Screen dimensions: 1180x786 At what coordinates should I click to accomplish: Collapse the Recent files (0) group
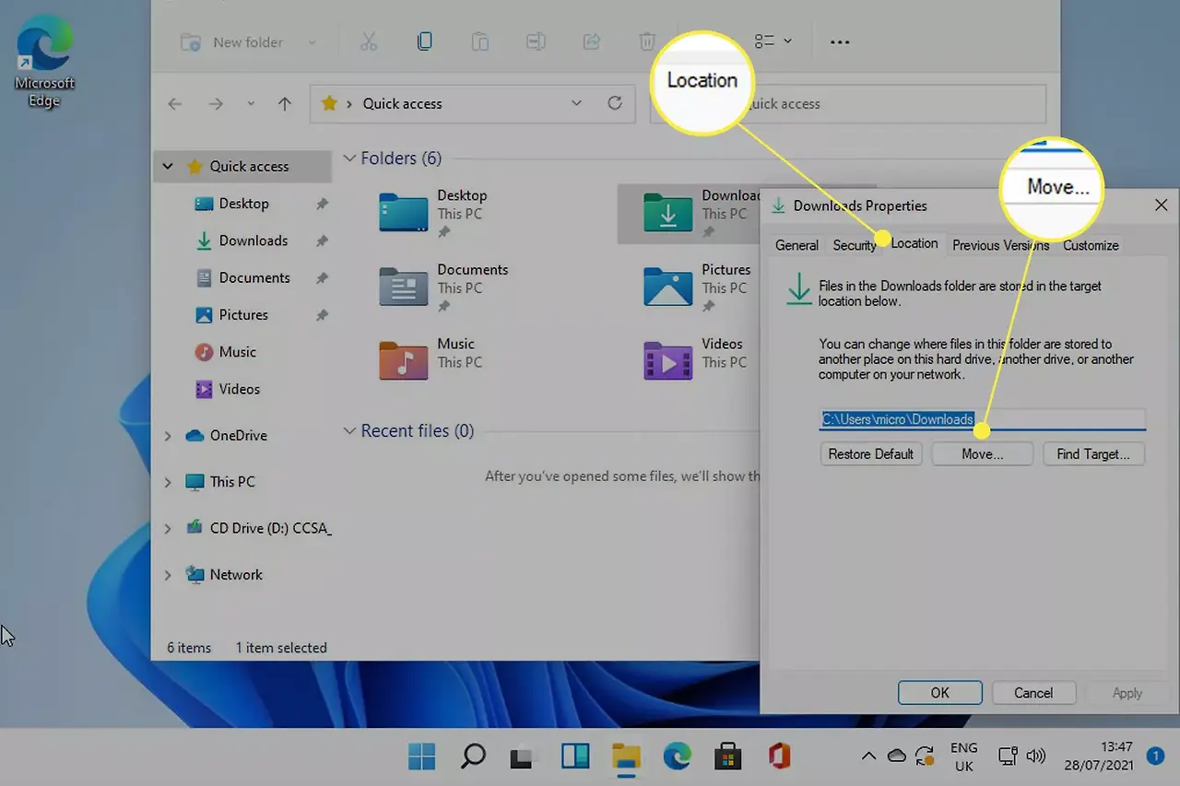click(349, 431)
